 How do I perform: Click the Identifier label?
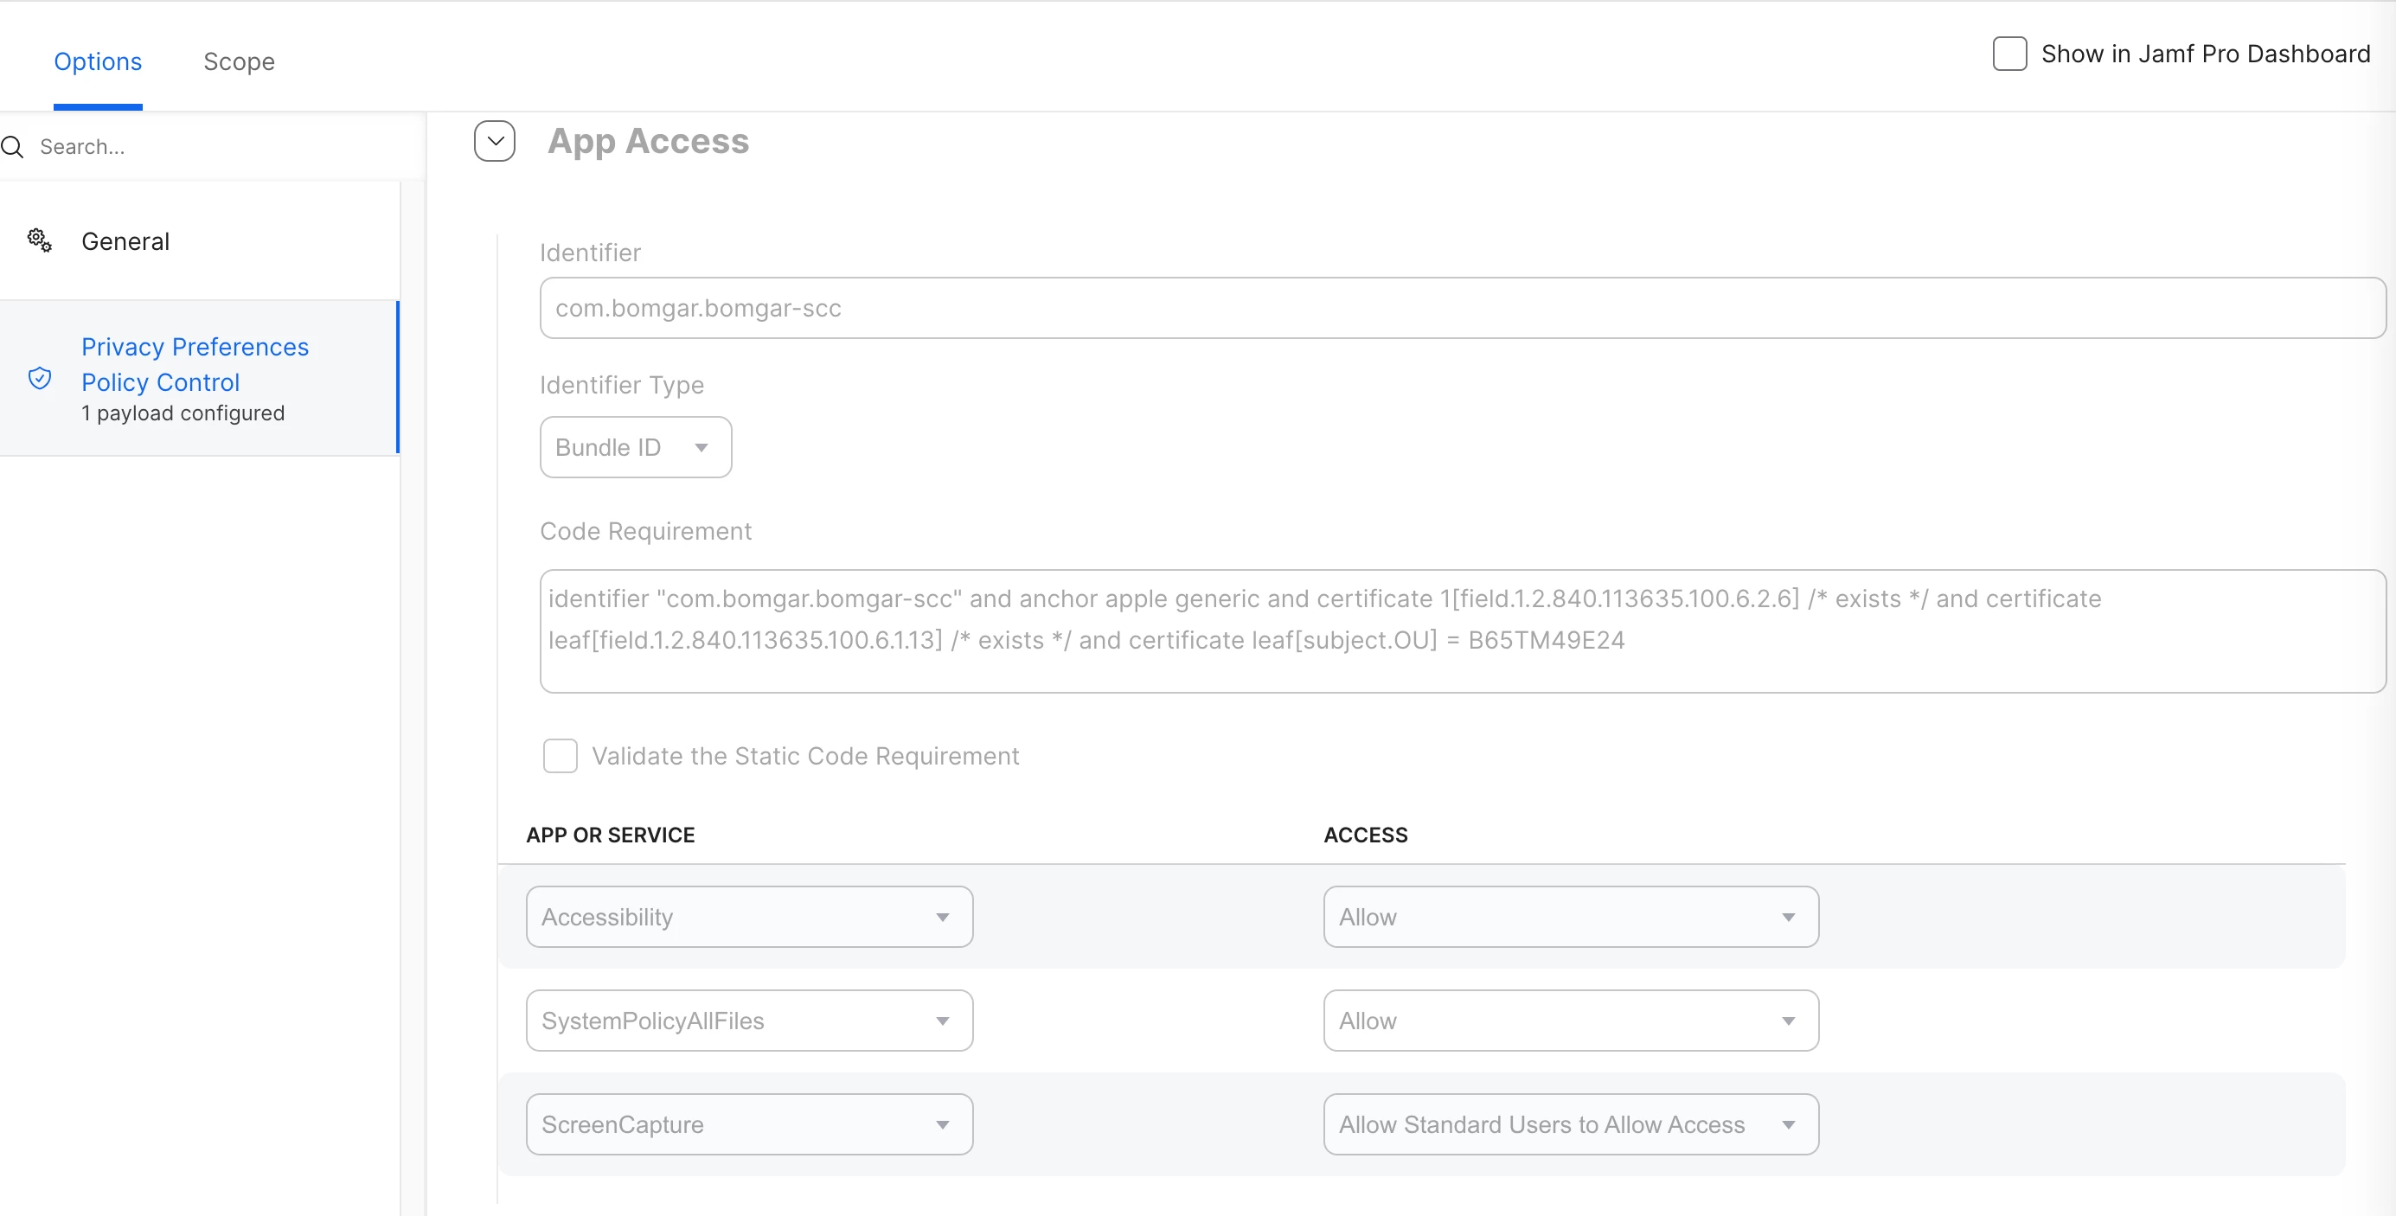tap(591, 253)
